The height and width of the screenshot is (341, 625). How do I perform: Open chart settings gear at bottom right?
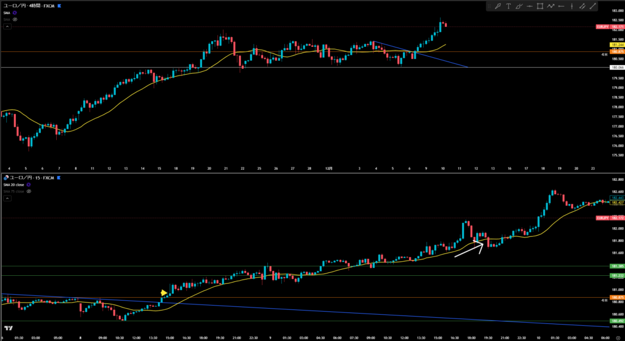617,337
